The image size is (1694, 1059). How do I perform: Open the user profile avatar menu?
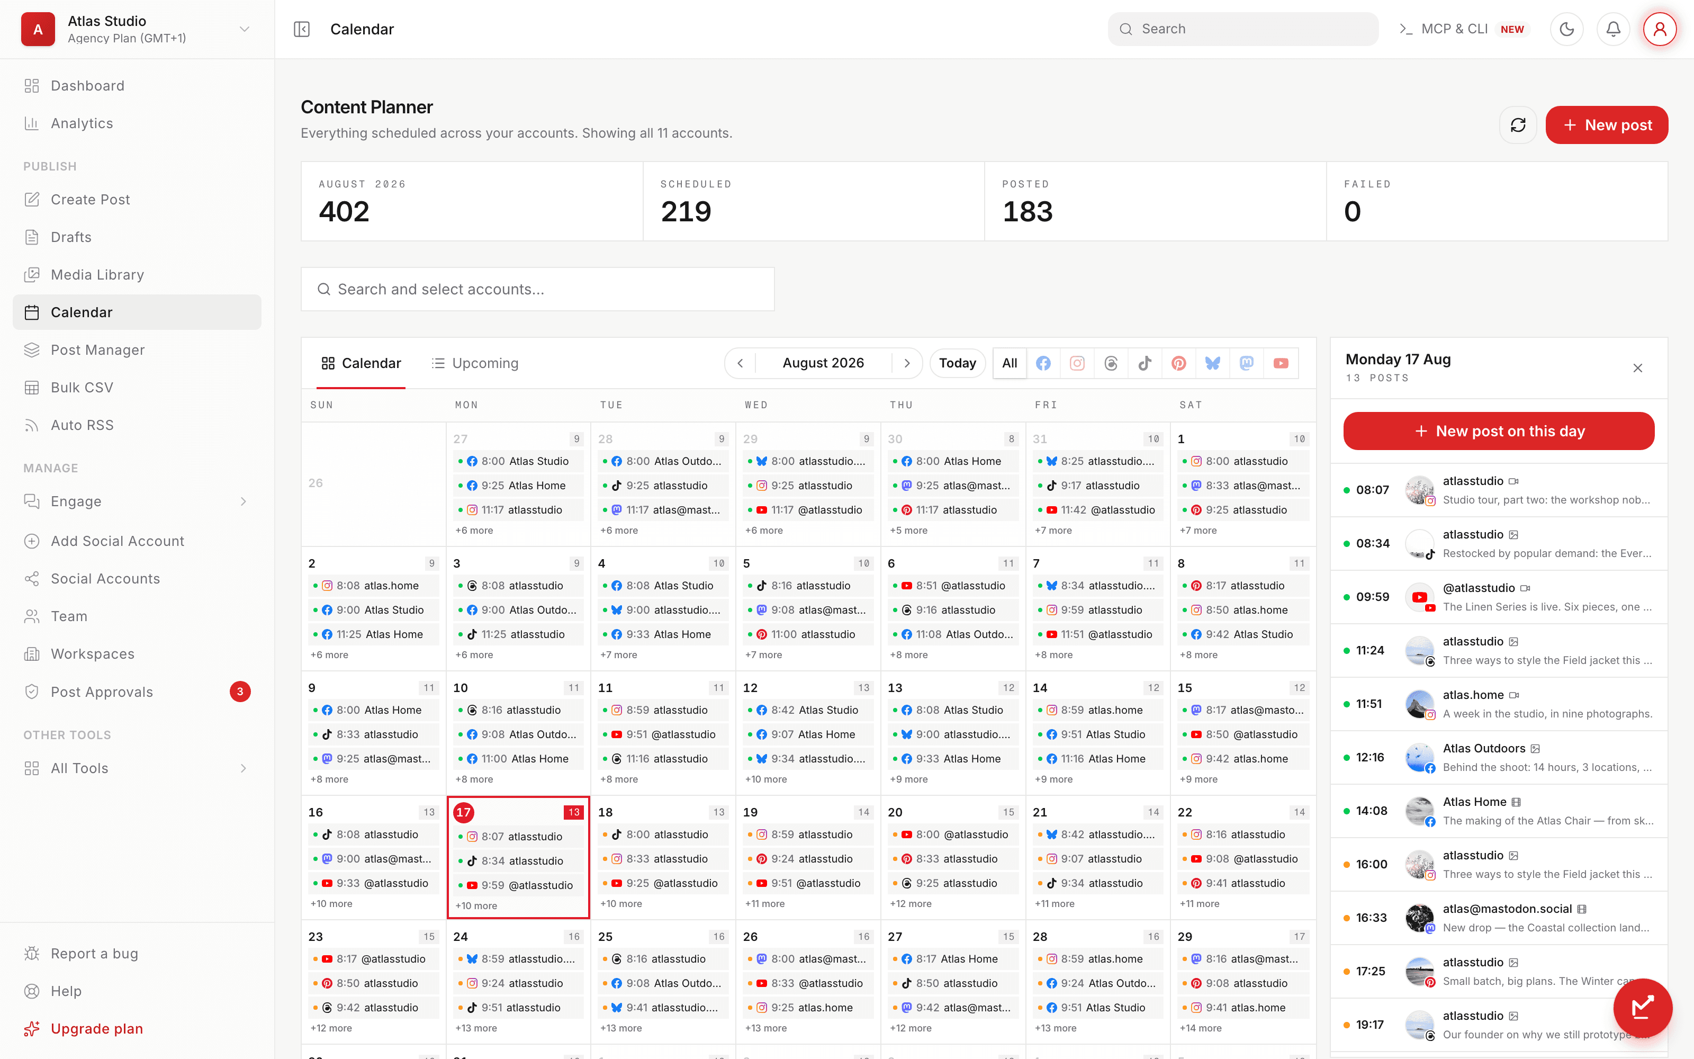coord(1660,29)
